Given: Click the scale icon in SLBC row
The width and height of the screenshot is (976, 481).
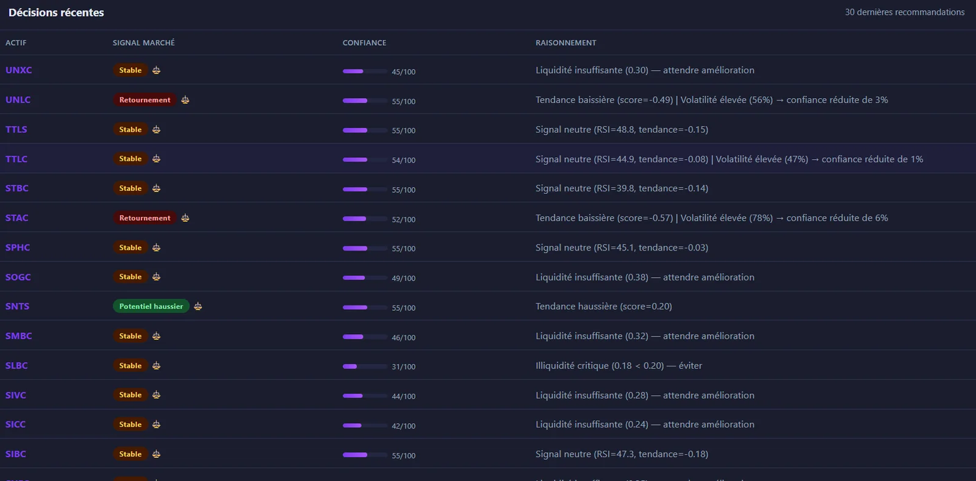Looking at the screenshot, I should point(156,366).
